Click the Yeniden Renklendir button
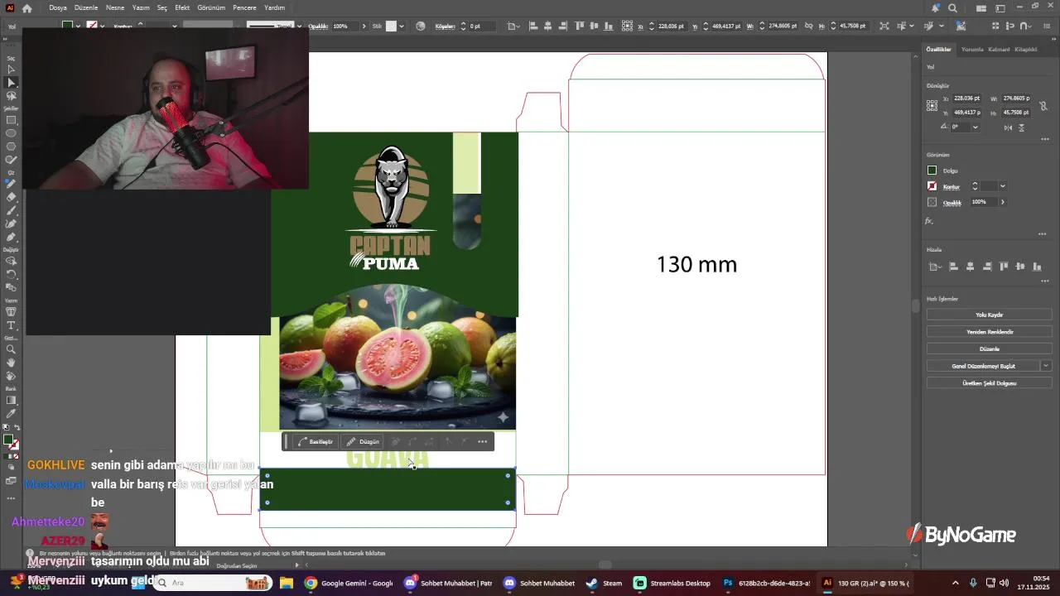The height and width of the screenshot is (596, 1060). click(x=989, y=332)
